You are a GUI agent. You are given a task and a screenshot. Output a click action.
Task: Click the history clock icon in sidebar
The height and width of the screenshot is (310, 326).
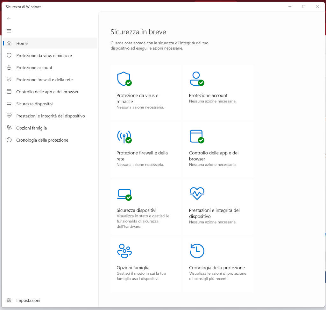click(x=9, y=140)
